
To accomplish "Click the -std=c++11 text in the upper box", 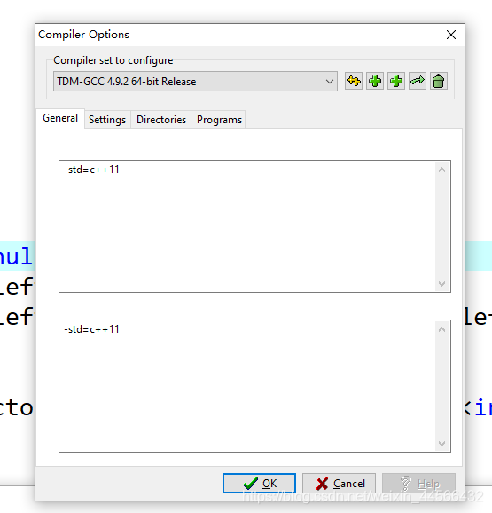I will point(92,170).
